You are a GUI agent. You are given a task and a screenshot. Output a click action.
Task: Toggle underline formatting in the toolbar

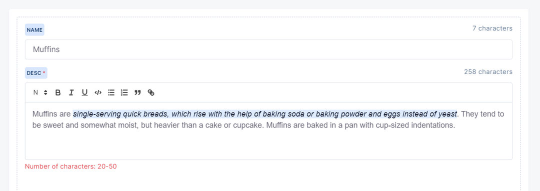pyautogui.click(x=84, y=92)
